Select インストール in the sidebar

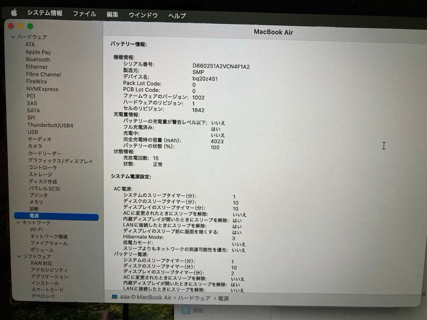(45, 283)
